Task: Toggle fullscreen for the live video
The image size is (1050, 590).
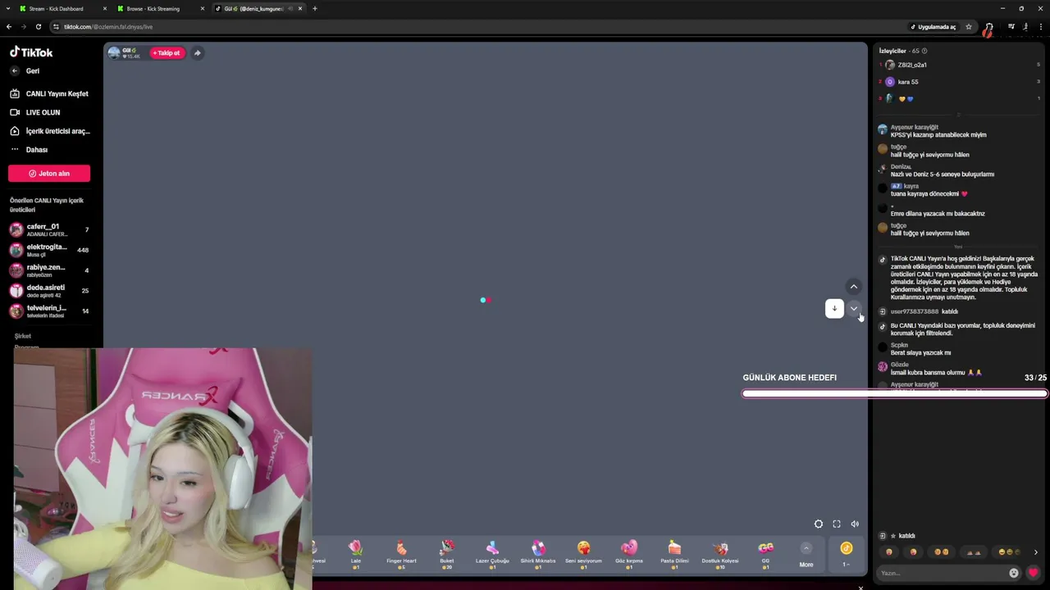Action: (837, 524)
